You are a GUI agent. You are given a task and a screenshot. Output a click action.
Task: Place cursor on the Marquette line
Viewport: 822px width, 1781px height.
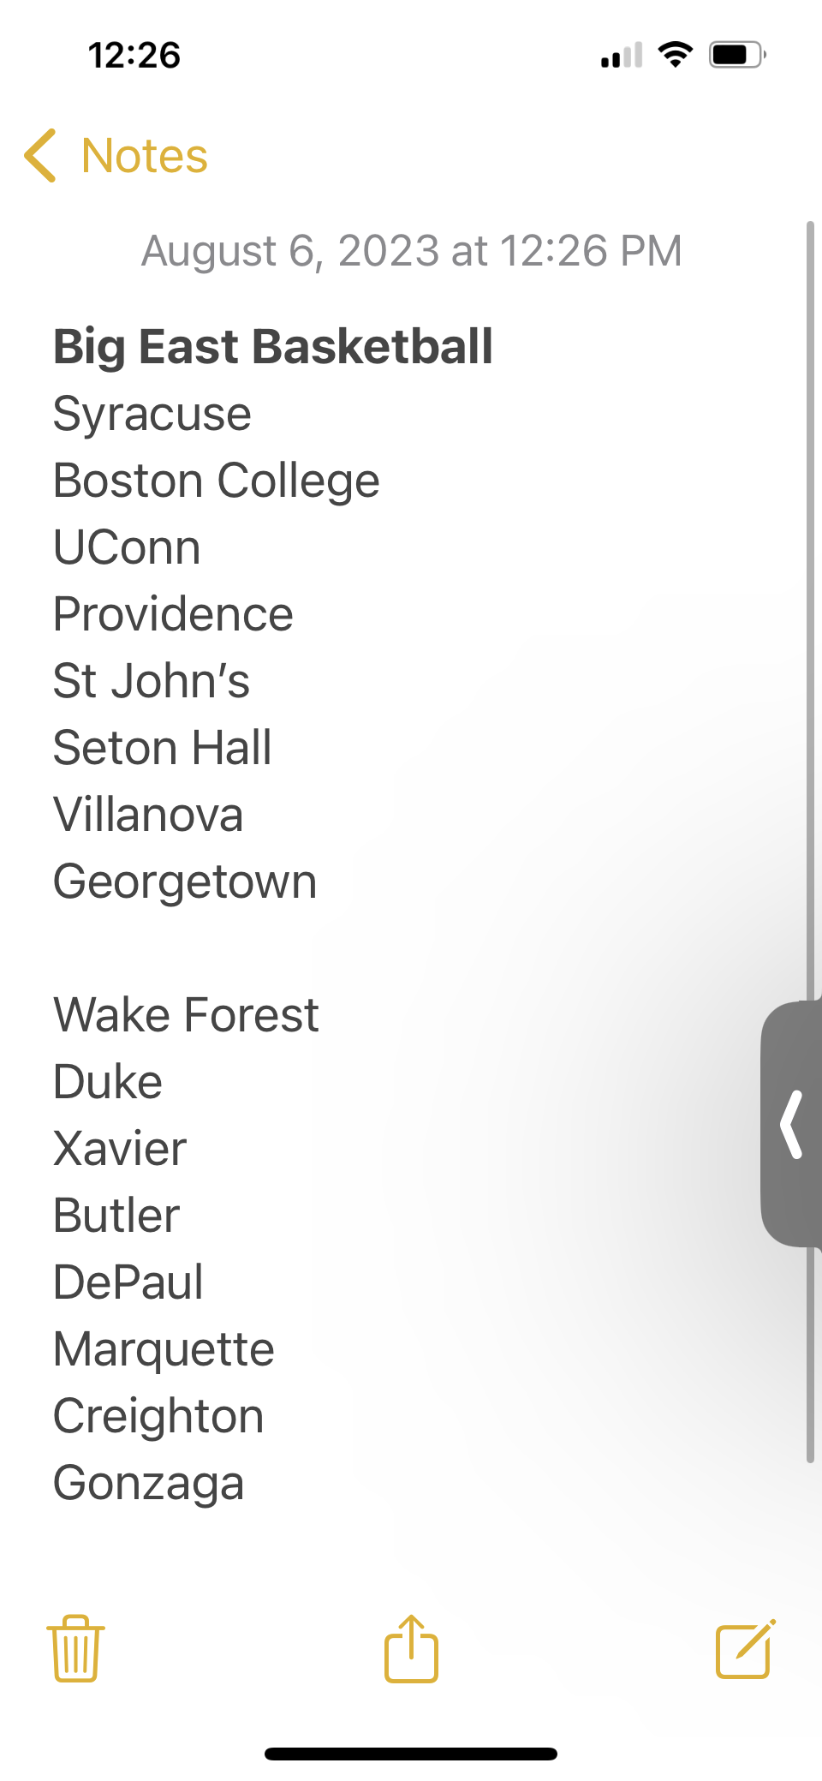point(164,1350)
